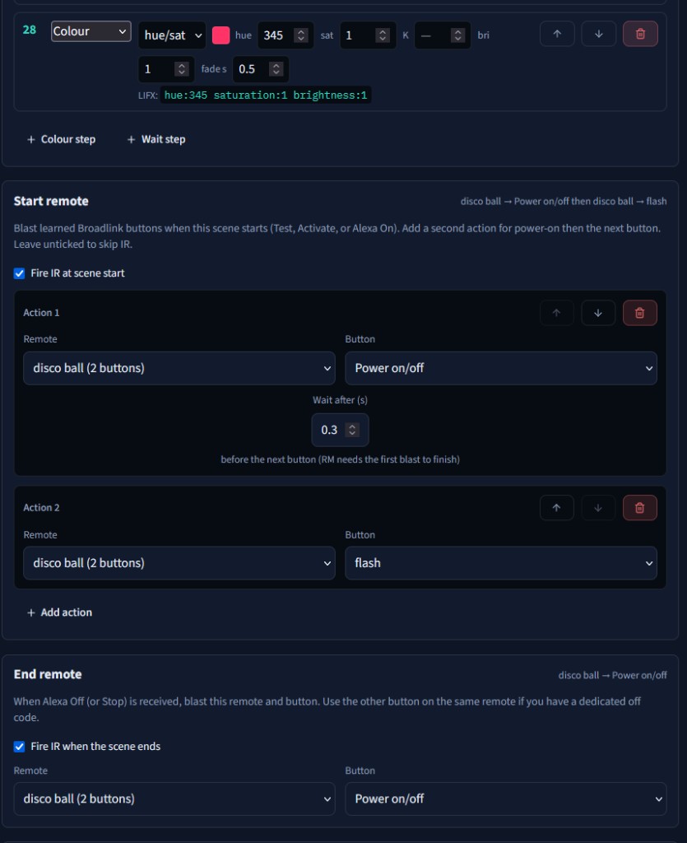
Task: Click the plus icon beside Add action
Action: (x=30, y=612)
